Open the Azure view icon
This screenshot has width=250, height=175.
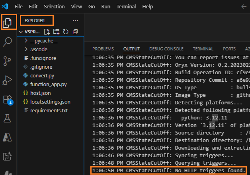(7, 137)
